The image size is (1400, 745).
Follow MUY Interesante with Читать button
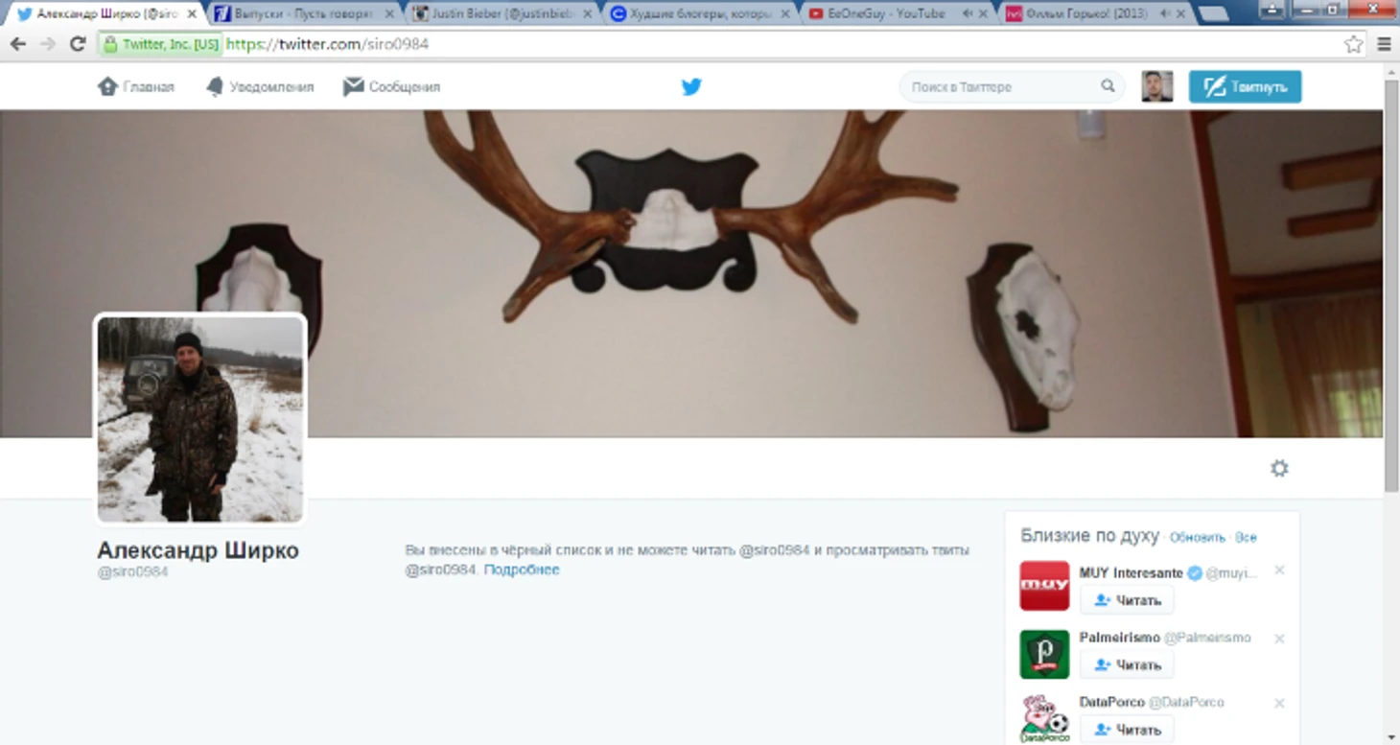(1127, 600)
